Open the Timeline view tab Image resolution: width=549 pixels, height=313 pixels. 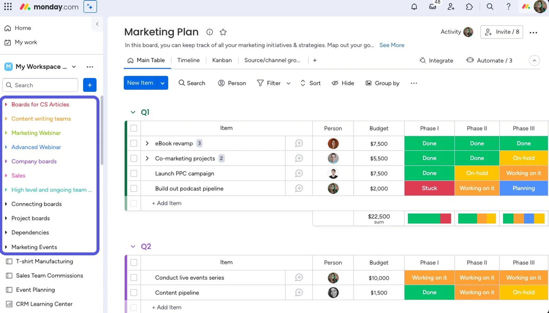188,60
